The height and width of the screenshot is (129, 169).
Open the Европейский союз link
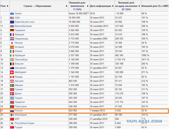tap(25, 22)
